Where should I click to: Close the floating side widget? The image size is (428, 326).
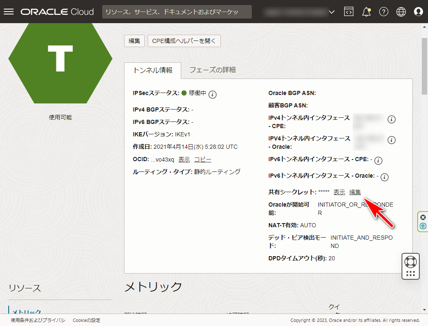(423, 217)
